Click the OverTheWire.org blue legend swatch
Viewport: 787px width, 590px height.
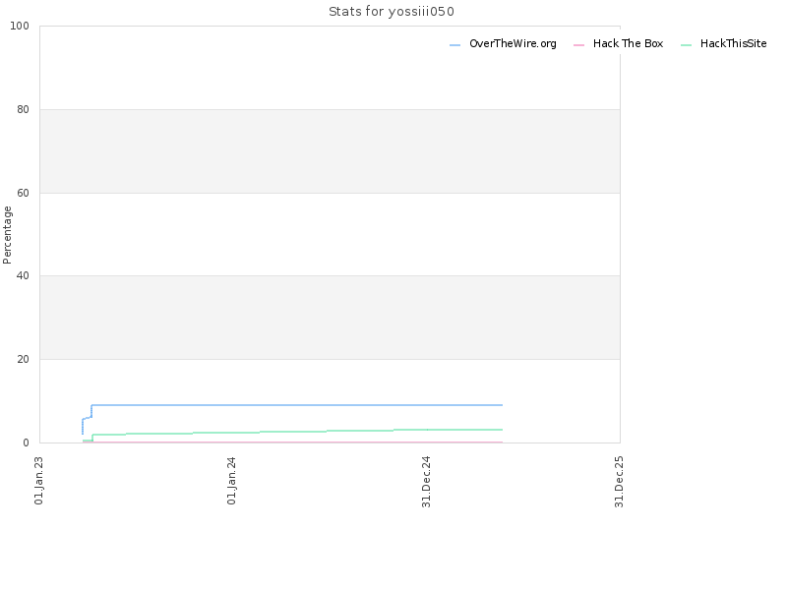click(454, 45)
